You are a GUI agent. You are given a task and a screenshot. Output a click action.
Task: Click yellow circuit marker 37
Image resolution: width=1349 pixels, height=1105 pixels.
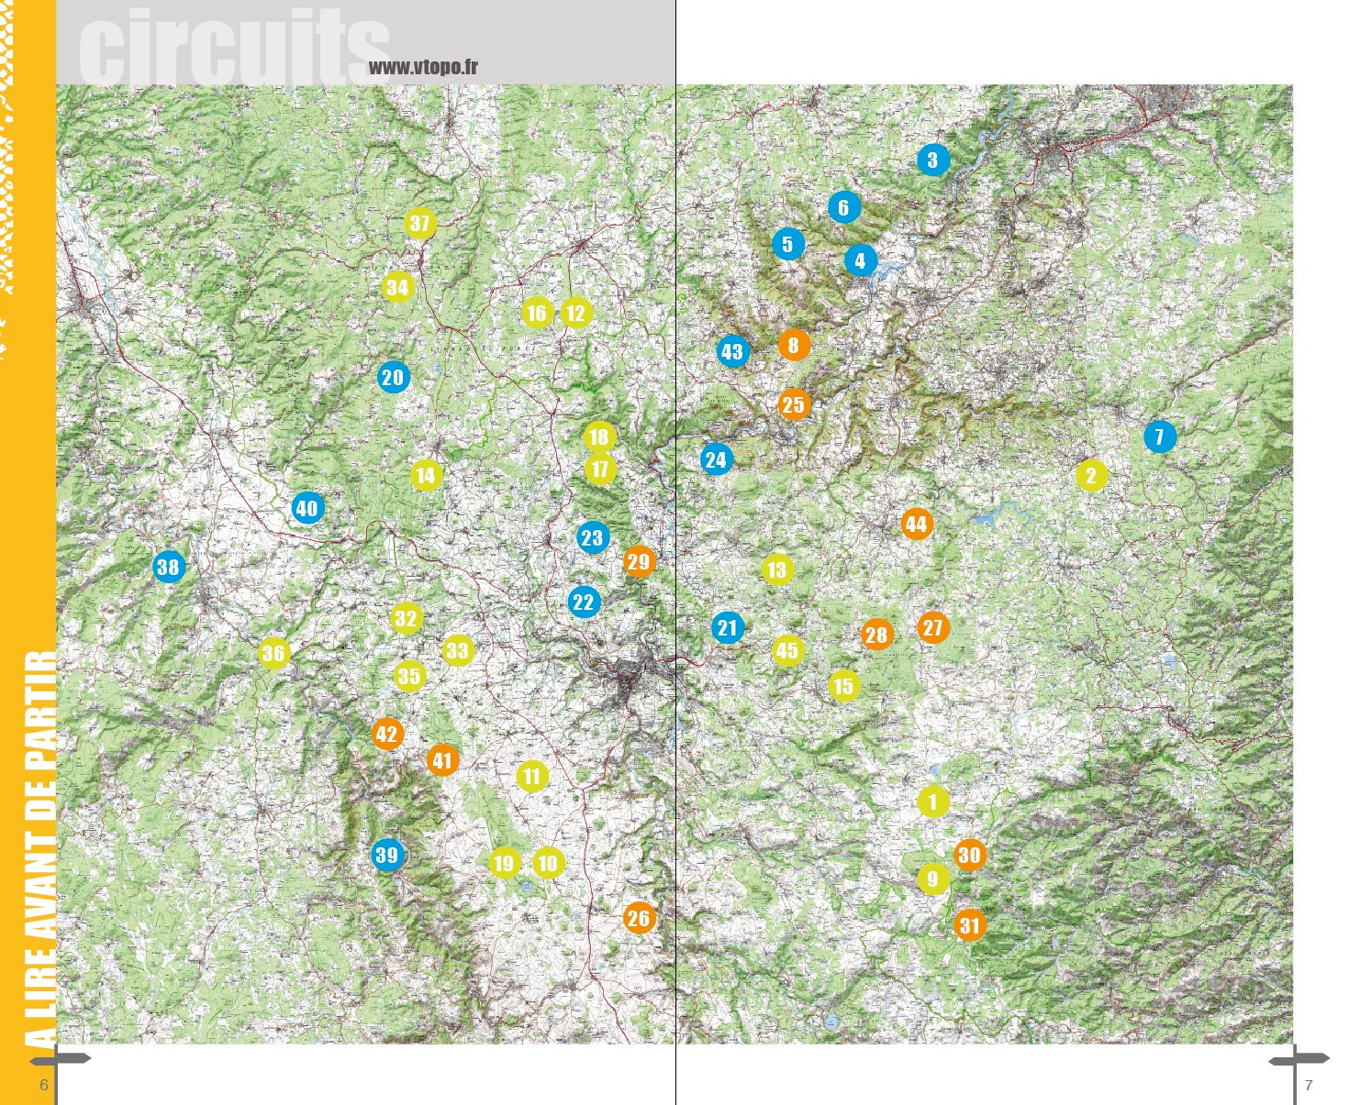[x=419, y=224]
